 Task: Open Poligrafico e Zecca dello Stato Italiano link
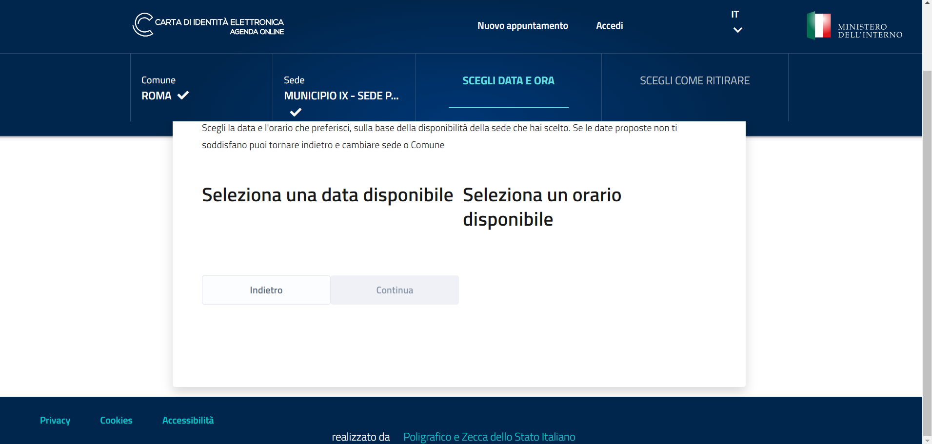(x=489, y=437)
